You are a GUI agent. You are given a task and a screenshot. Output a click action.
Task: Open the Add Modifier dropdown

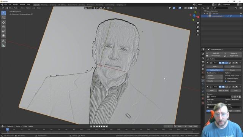pyautogui.click(x=224, y=59)
